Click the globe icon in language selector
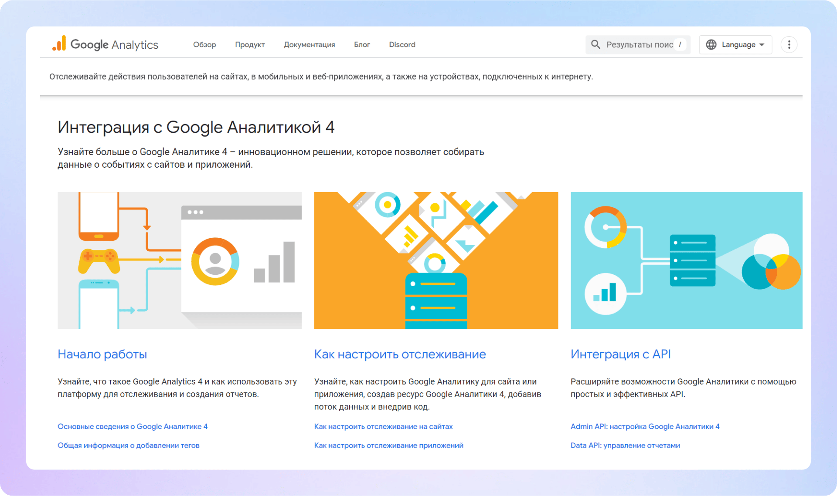This screenshot has height=496, width=837. click(711, 44)
